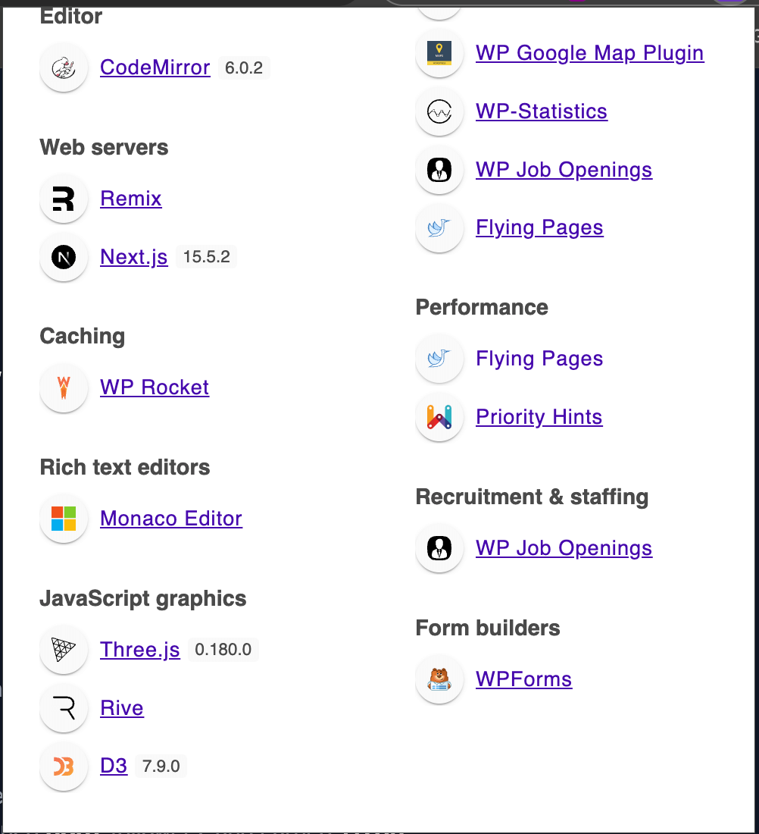Follow the WP Rocket link
The width and height of the screenshot is (759, 834).
tap(155, 387)
